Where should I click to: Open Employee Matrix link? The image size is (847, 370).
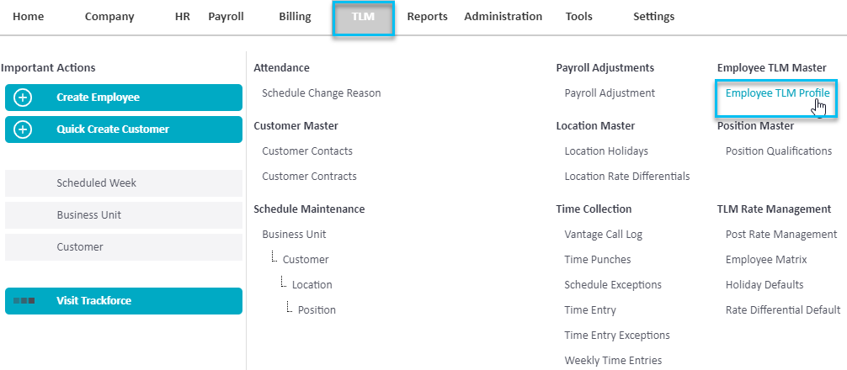coord(766,260)
